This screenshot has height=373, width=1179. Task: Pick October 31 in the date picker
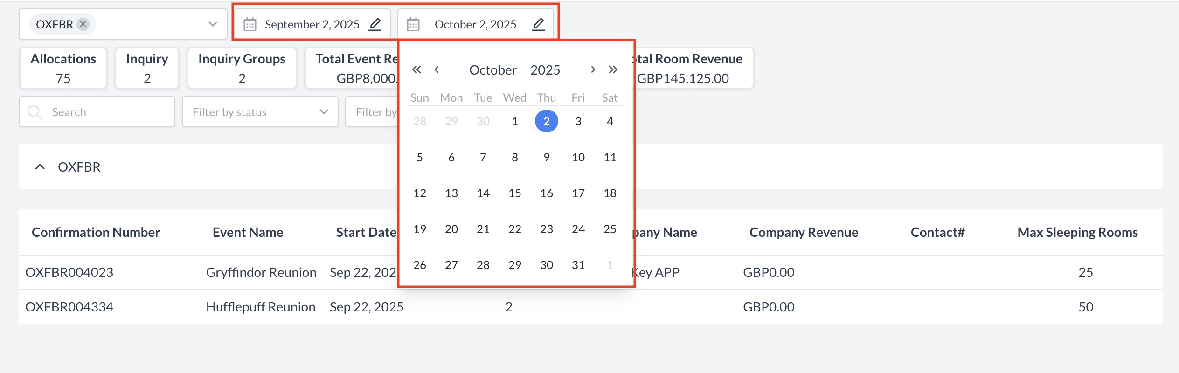pyautogui.click(x=578, y=265)
